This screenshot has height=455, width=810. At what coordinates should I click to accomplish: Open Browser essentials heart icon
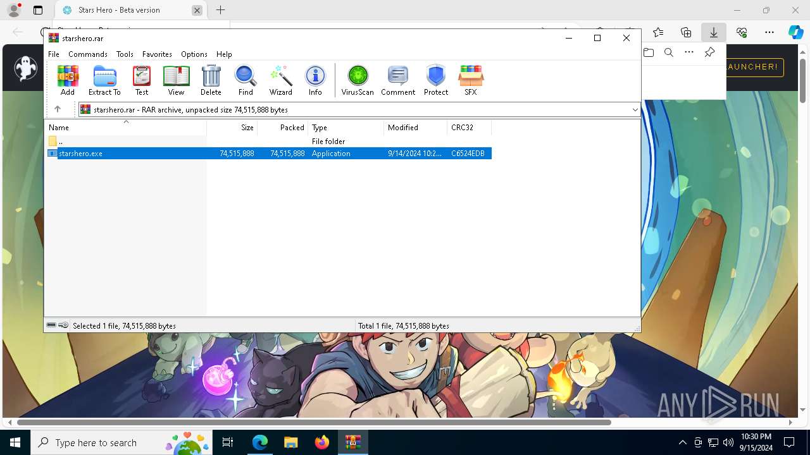point(742,32)
